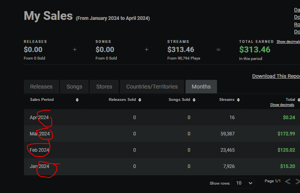The height and width of the screenshot is (193, 300).
Task: Click sort arrows beside Streams header
Action: [x=238, y=100]
